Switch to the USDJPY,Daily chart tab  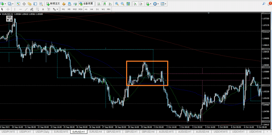point(42,132)
